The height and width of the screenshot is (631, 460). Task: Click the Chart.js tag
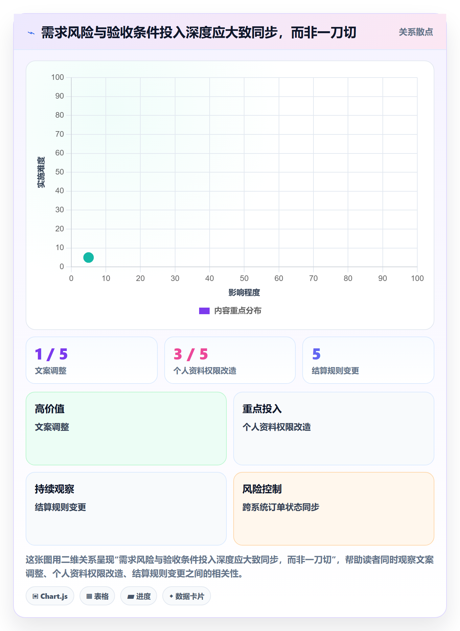pyautogui.click(x=50, y=596)
